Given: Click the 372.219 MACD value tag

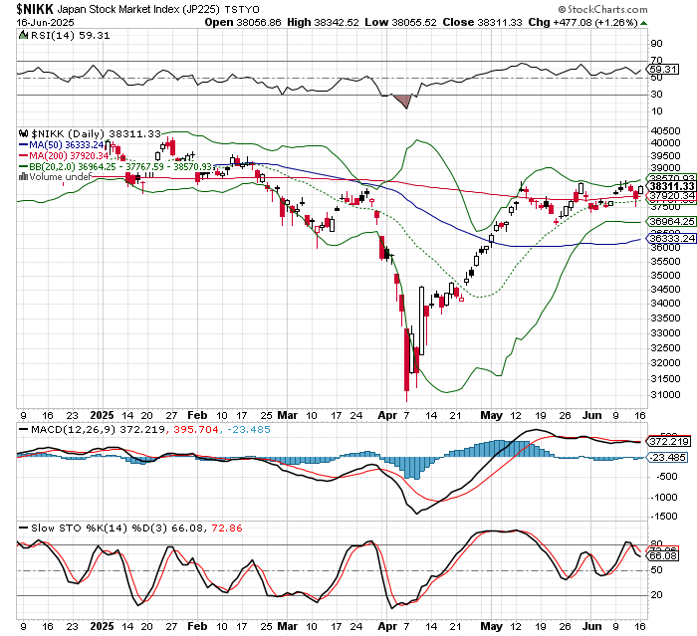Looking at the screenshot, I should coord(668,442).
